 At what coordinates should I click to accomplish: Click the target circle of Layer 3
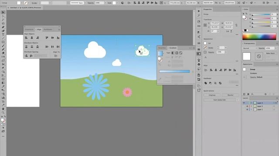274,103
